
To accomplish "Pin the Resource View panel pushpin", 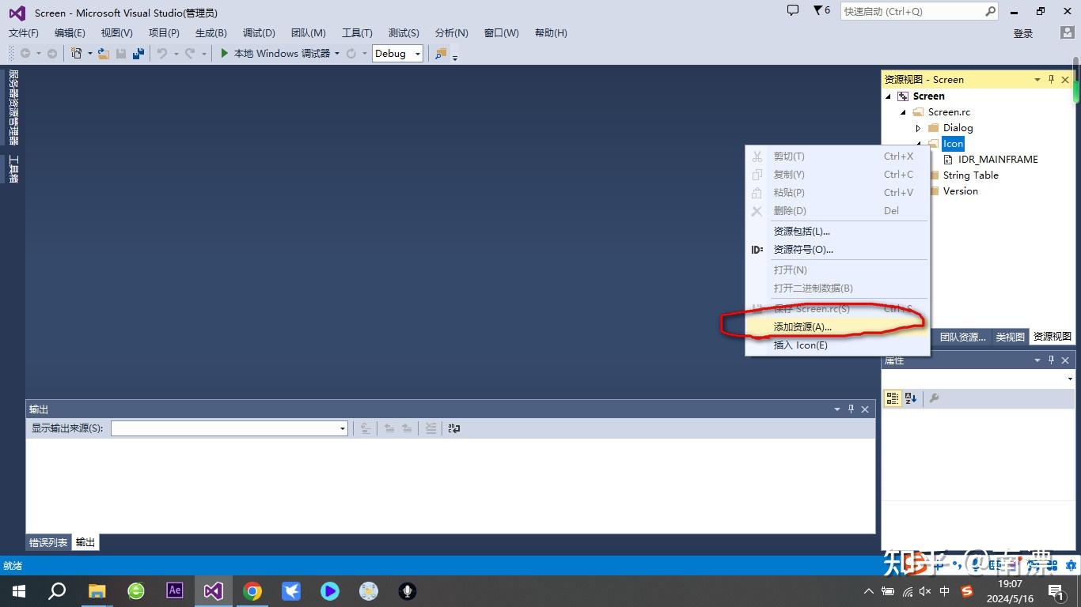I will coord(1051,80).
